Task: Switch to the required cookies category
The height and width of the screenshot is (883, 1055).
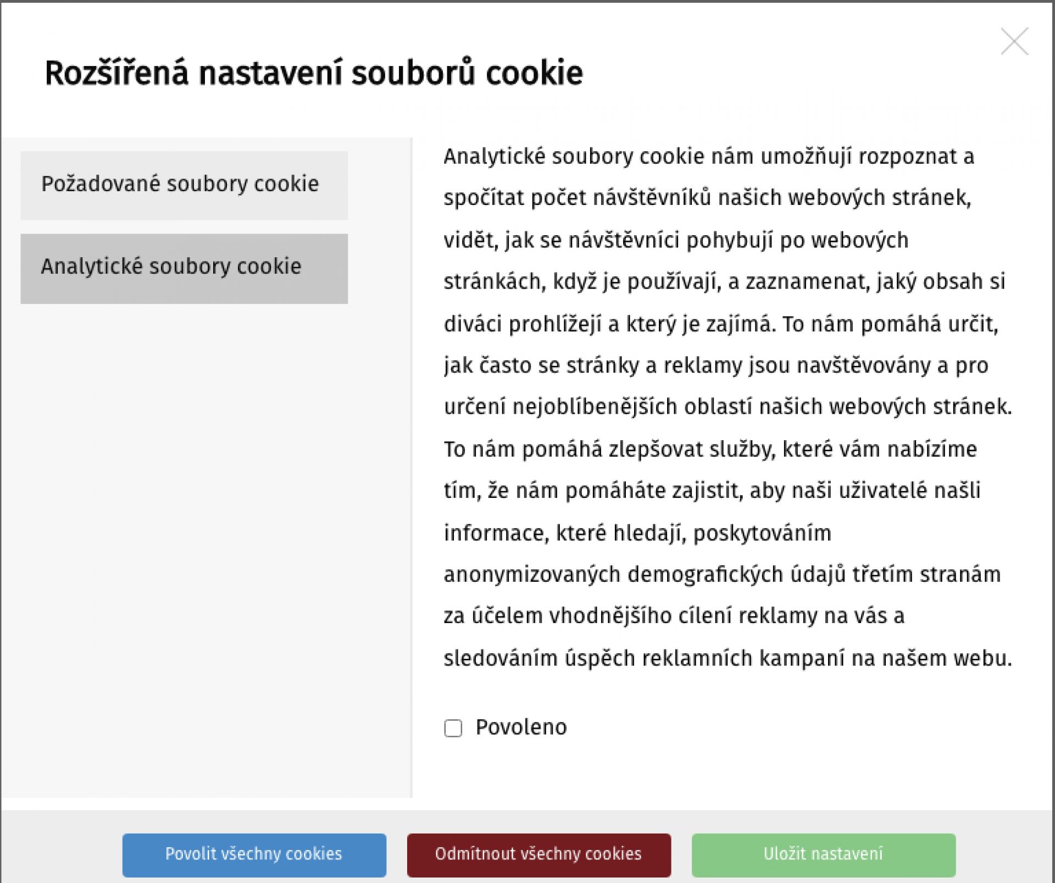Action: tap(184, 185)
